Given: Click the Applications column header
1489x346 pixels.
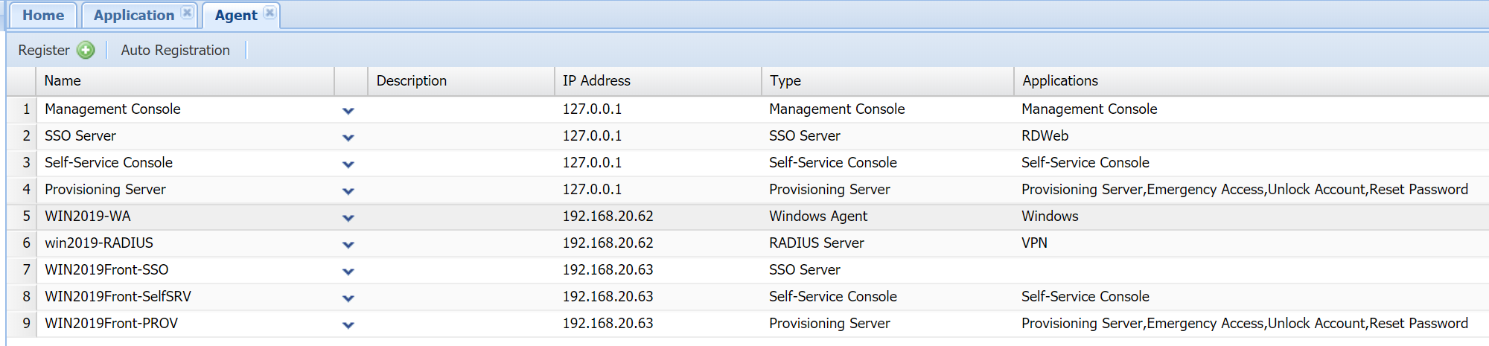Looking at the screenshot, I should 1059,81.
